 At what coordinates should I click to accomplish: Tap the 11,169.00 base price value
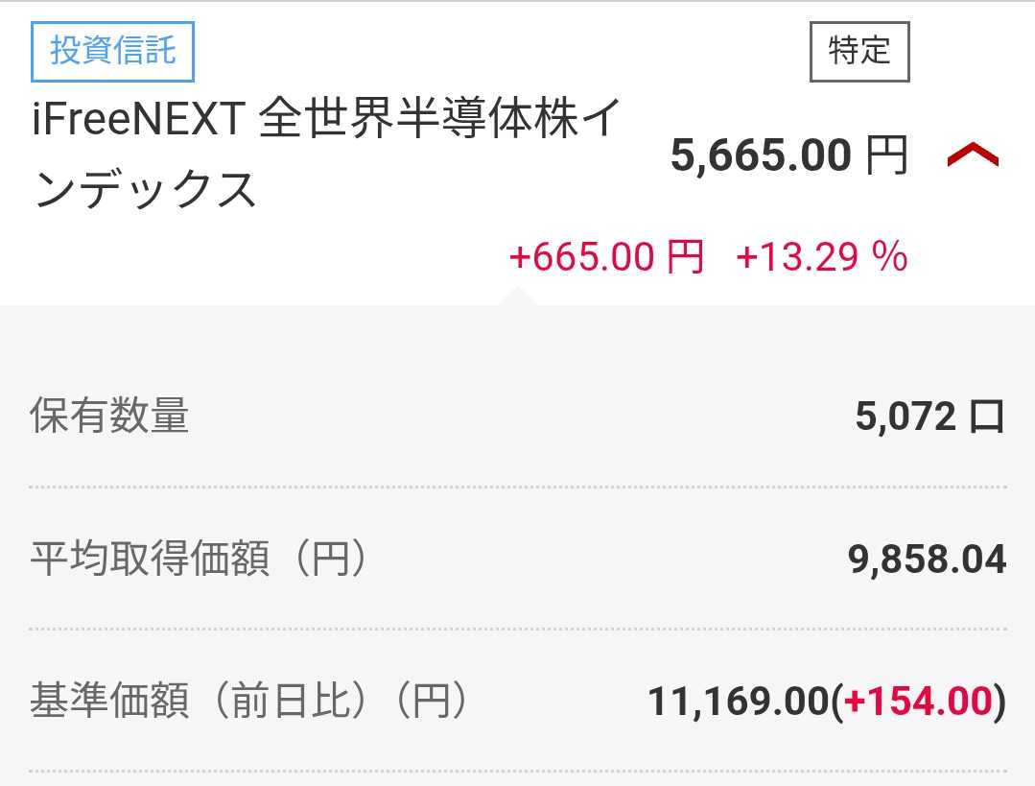737,702
